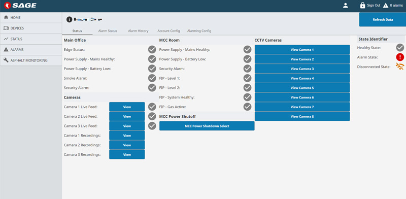
Task: Click FIP System Healthy status icon
Action: [x=248, y=97]
